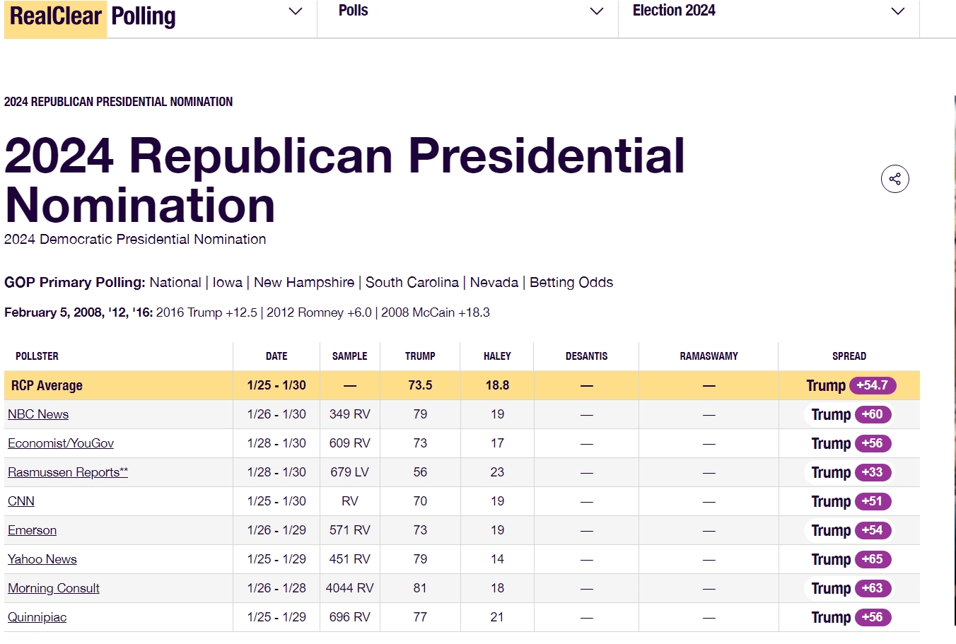The image size is (956, 644).
Task: Click the breadcrumb 2024 Republican Presidential Nomination
Action: 118,102
